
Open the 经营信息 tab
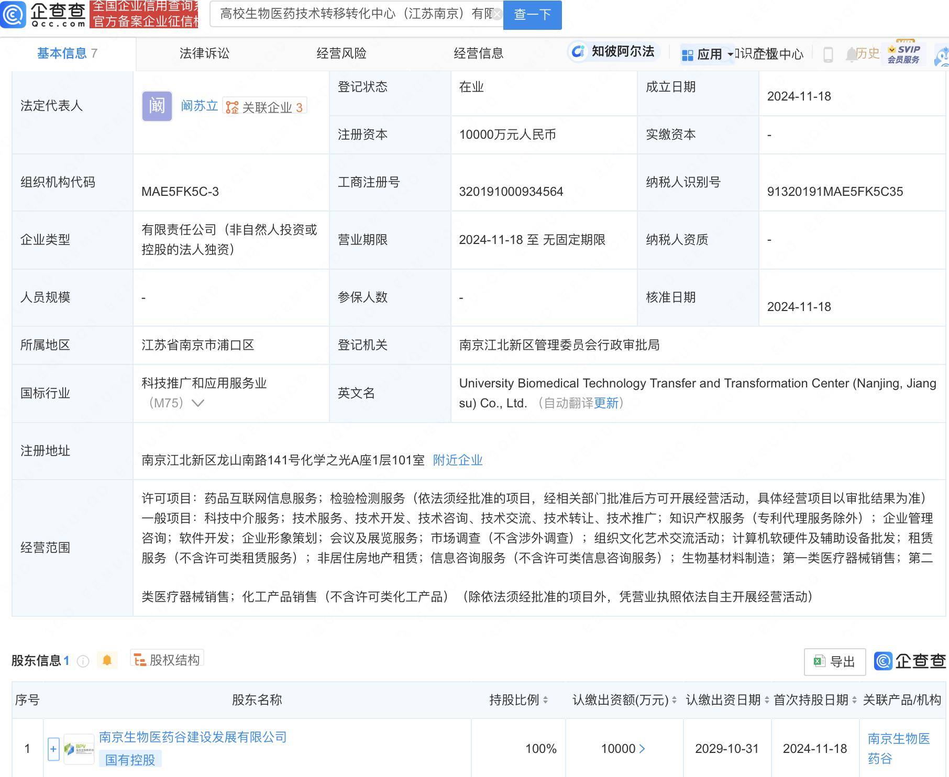[479, 53]
